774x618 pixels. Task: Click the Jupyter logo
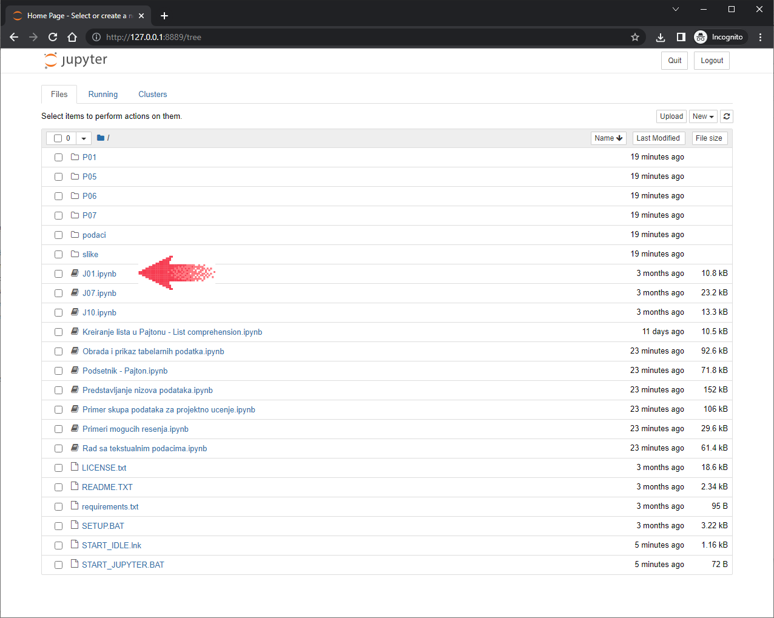point(76,60)
